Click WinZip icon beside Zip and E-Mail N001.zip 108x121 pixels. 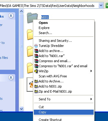coord(36,91)
